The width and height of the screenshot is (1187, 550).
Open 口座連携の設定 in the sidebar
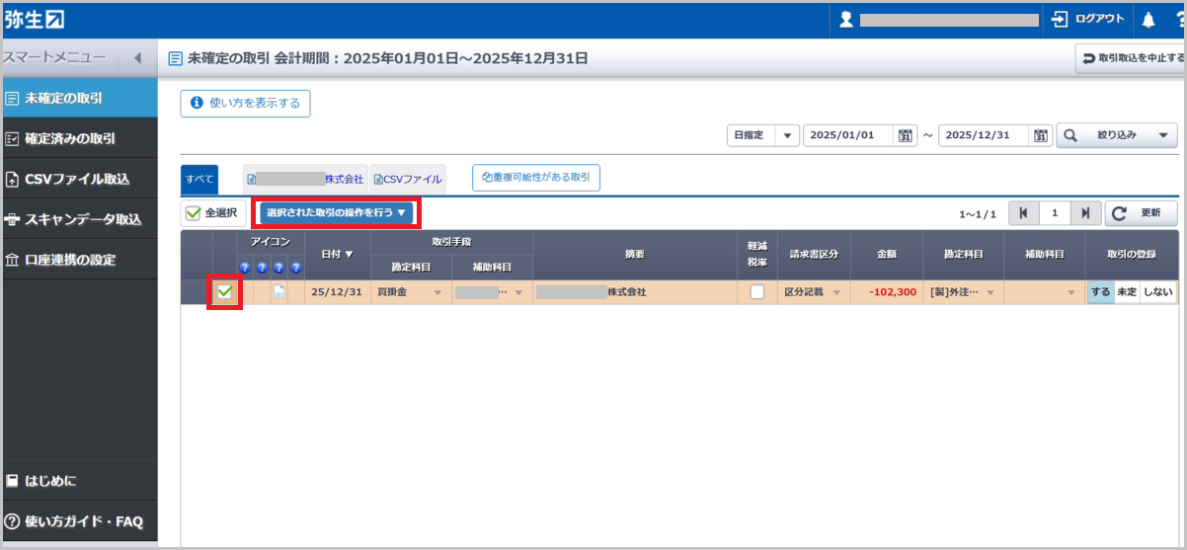tap(79, 260)
